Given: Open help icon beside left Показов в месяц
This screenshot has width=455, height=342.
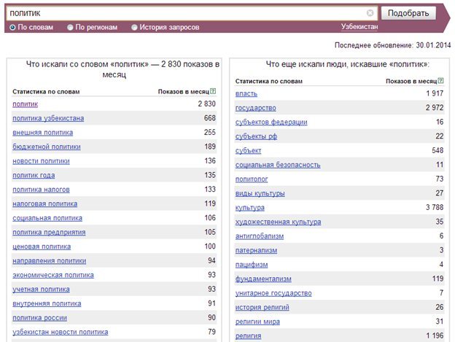Looking at the screenshot, I should tap(213, 91).
